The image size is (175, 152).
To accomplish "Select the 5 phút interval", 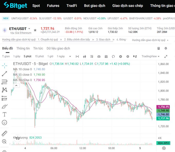I will click(28, 56).
